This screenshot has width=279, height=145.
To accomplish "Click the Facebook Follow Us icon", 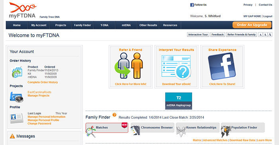I will click(192, 5).
